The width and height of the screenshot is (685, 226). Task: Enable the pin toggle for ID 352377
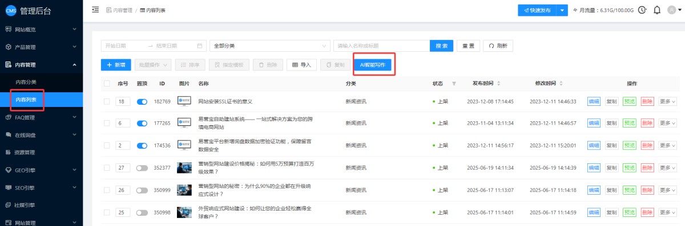pos(142,167)
